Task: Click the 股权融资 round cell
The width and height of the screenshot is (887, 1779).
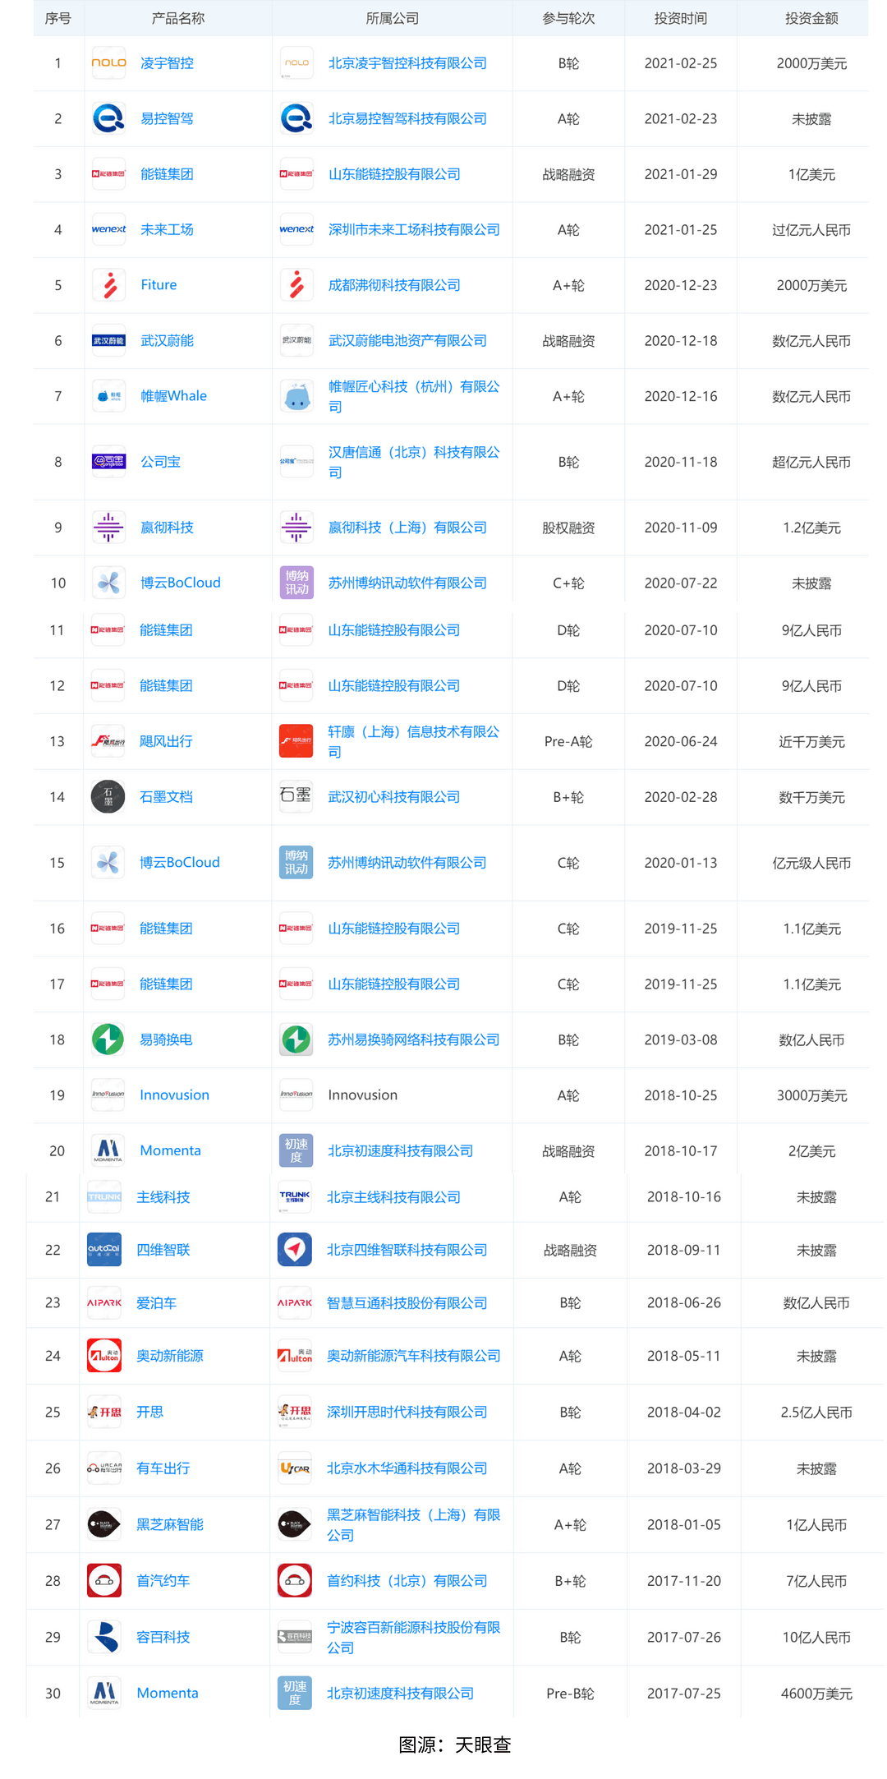Action: 568,528
